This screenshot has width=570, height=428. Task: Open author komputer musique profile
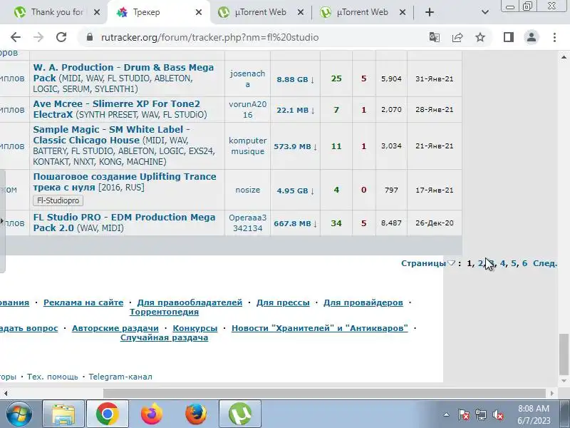click(247, 146)
